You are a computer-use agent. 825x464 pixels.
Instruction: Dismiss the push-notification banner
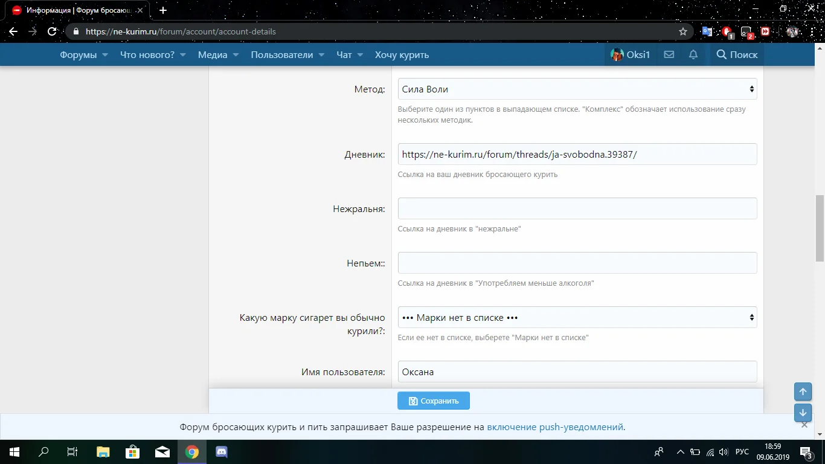[x=804, y=425]
